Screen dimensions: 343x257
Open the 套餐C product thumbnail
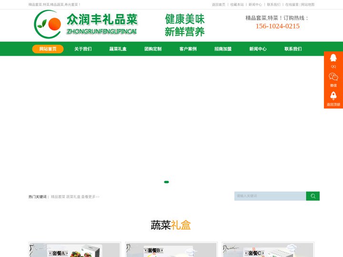[x=268, y=250]
